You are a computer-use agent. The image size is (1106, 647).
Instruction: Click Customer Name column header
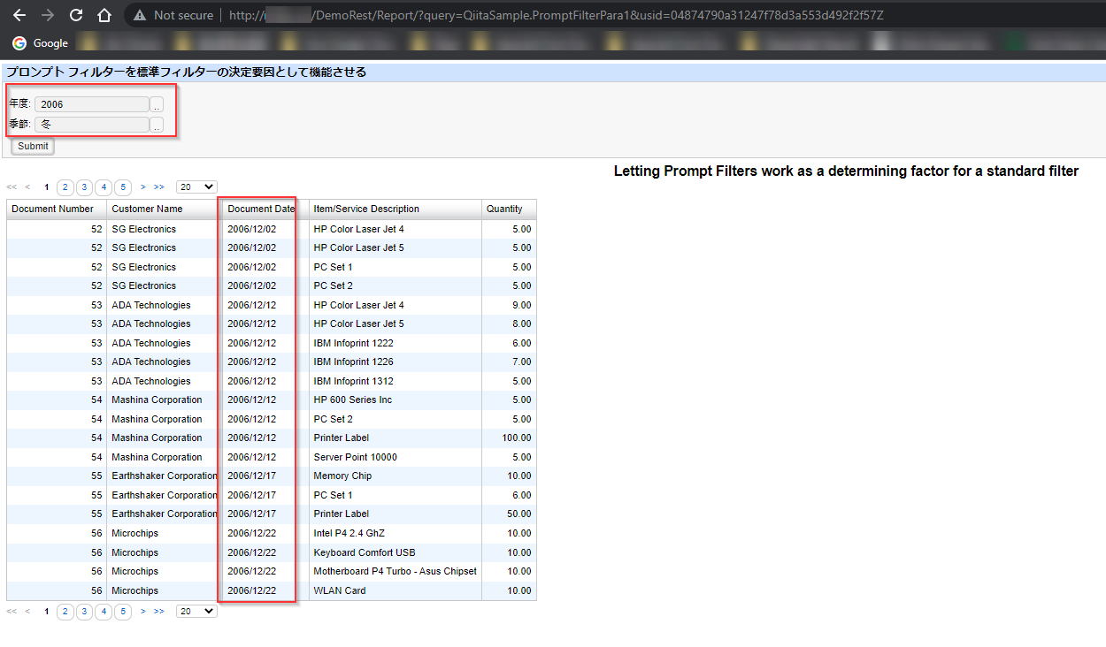[164, 209]
